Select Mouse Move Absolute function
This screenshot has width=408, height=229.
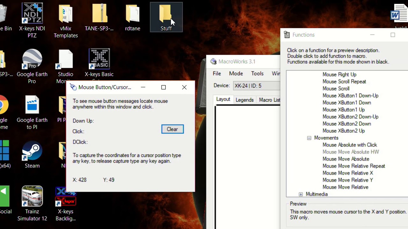346,159
